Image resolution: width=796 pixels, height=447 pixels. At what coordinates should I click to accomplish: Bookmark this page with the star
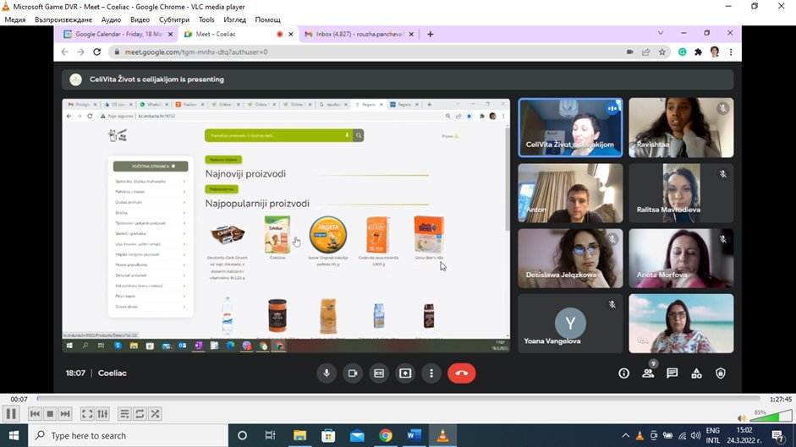[x=662, y=52]
